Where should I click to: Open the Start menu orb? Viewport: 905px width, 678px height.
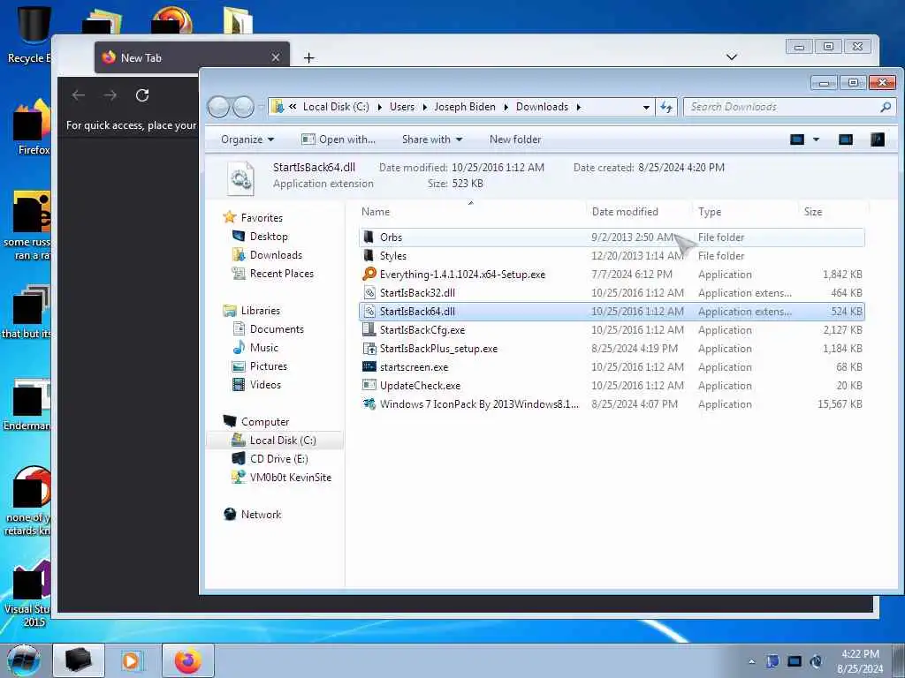click(x=24, y=660)
